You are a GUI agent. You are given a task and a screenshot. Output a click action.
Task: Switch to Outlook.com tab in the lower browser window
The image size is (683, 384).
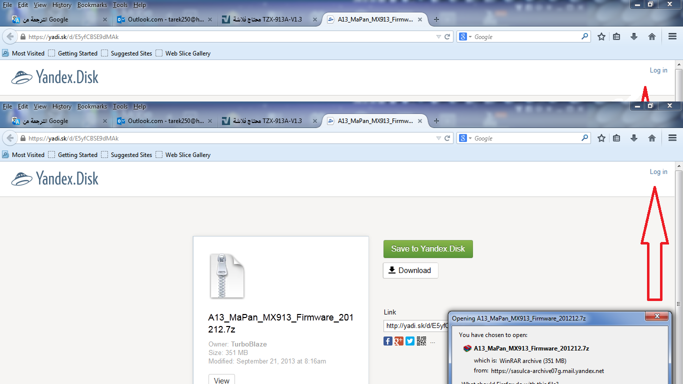click(165, 121)
